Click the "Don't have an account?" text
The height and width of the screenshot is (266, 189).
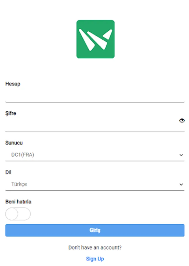(x=95, y=248)
